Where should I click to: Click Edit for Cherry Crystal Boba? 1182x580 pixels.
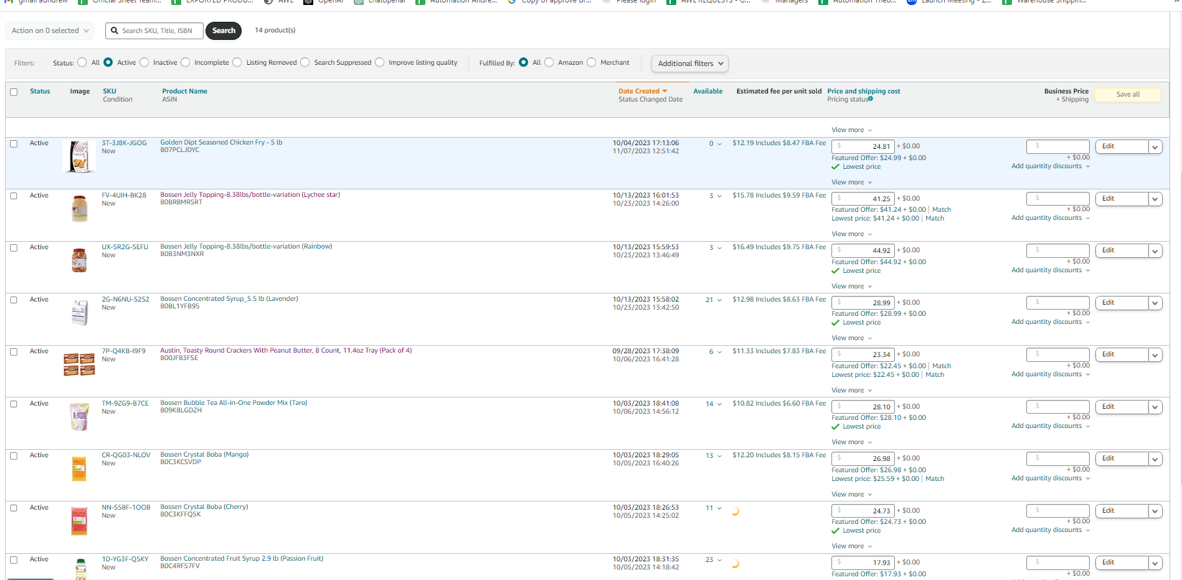pos(1122,511)
